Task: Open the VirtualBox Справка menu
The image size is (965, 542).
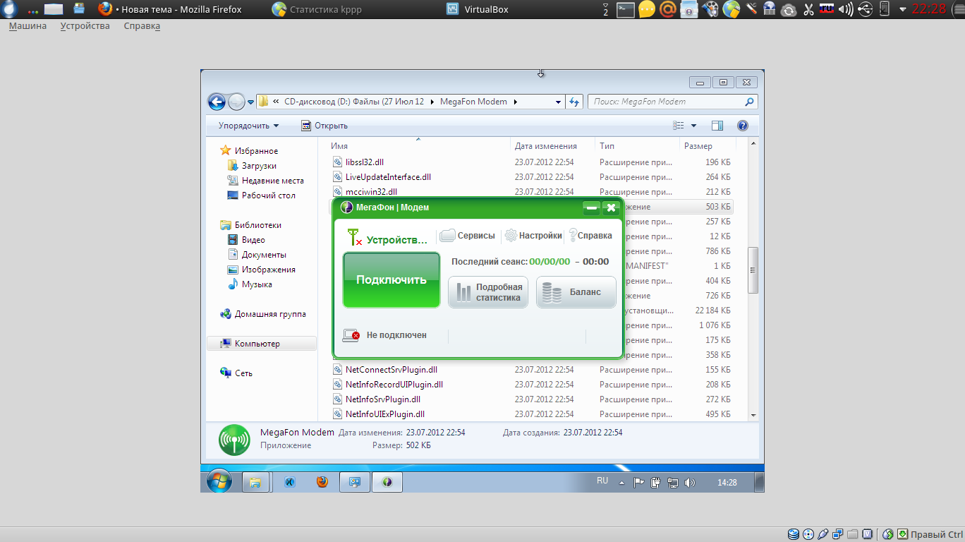Action: click(x=142, y=26)
